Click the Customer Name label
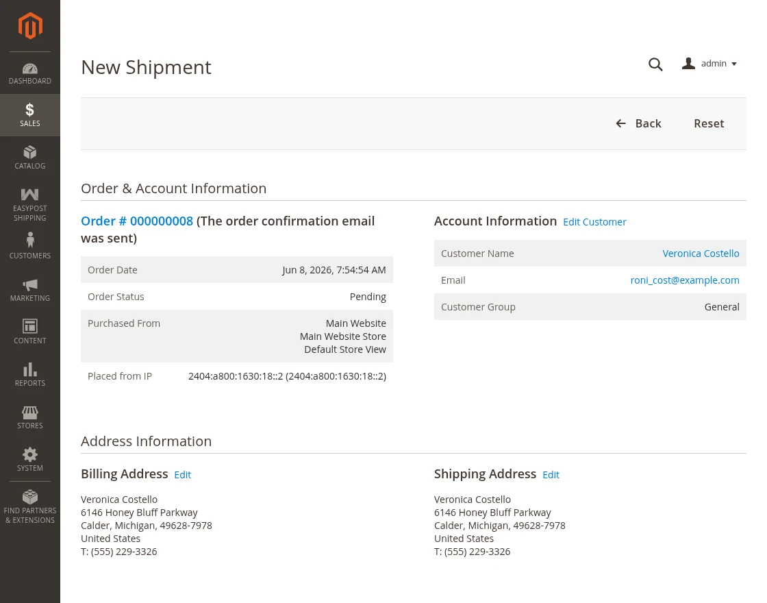 click(x=477, y=253)
